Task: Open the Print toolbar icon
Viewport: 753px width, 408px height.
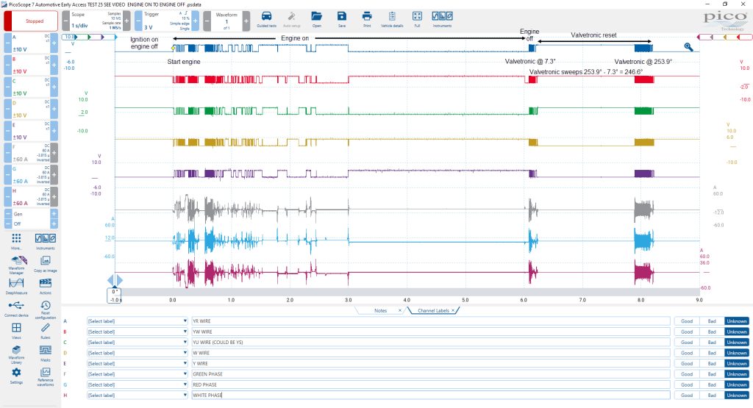Action: click(367, 18)
